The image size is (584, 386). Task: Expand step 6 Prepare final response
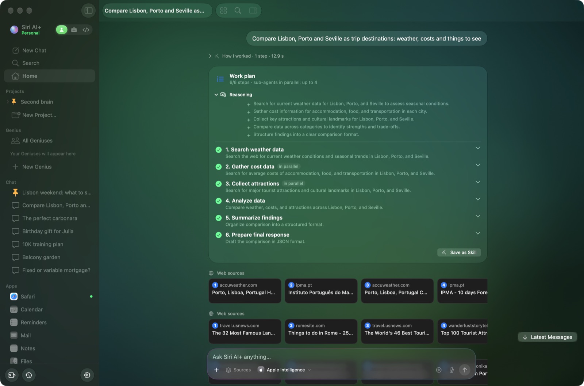tap(478, 233)
